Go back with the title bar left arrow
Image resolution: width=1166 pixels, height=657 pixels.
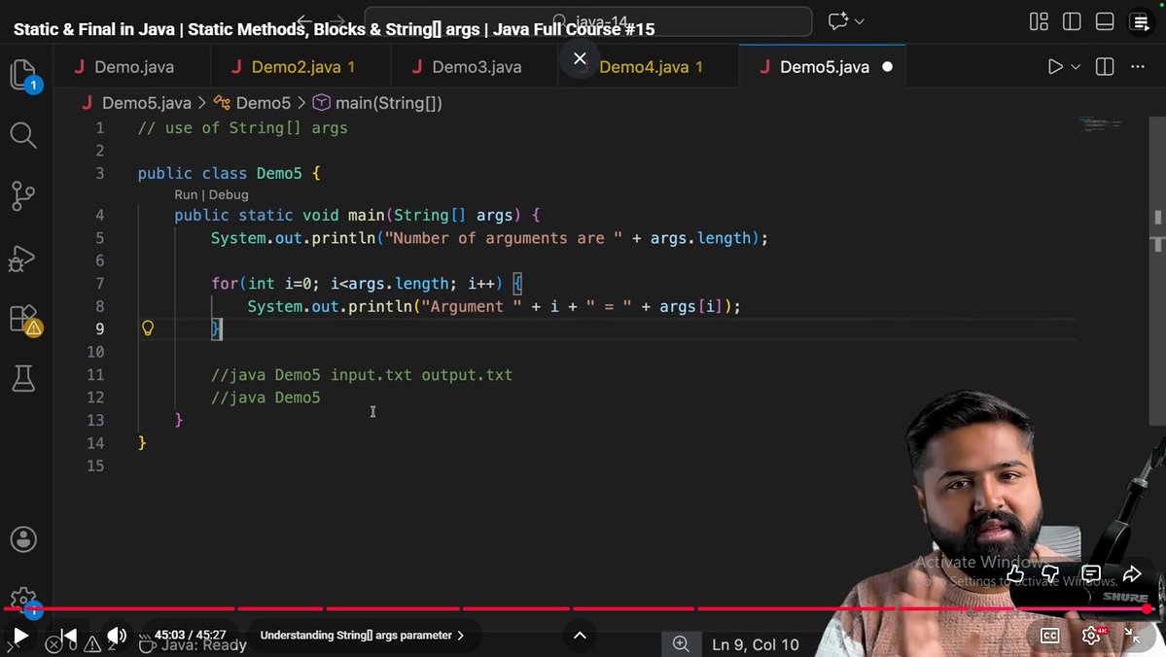(x=304, y=20)
